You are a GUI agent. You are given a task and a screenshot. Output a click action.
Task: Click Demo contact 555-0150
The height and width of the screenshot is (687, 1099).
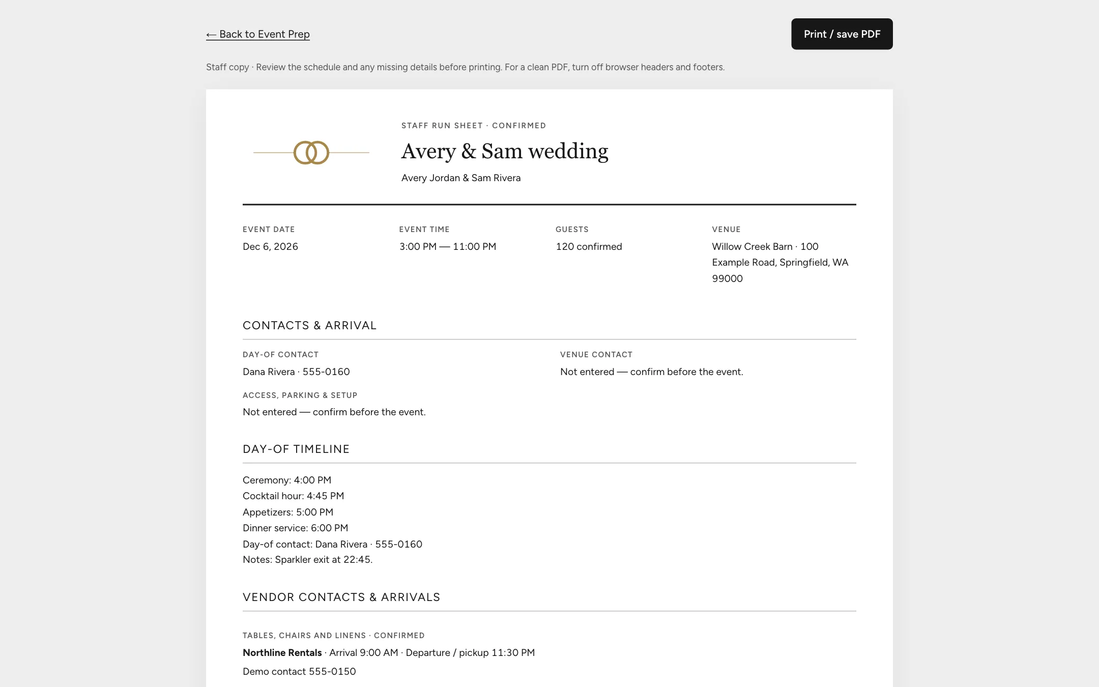click(299, 672)
